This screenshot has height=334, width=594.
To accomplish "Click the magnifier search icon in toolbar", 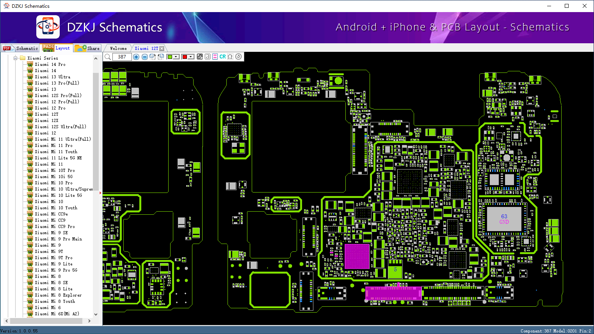I will coord(108,57).
